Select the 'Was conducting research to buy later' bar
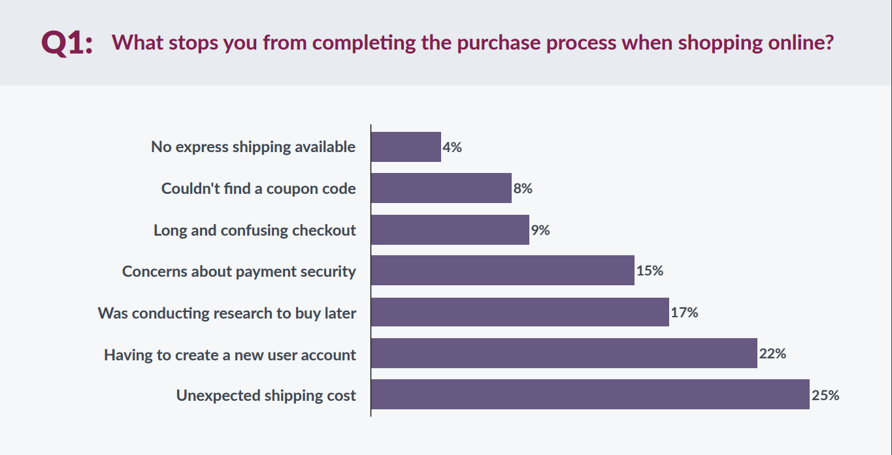Viewport: 892px width, 455px height. [520, 312]
